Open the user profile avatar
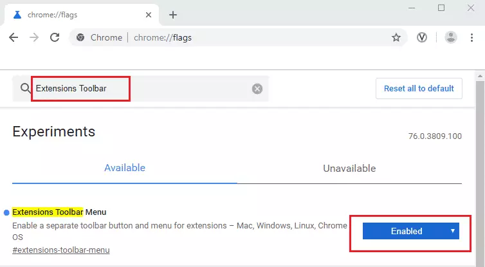Viewport: 485px width, 267px height. (x=451, y=37)
